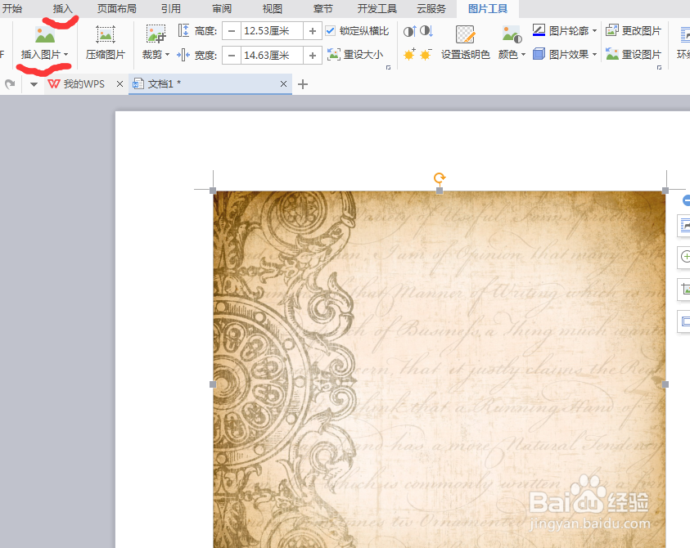Viewport: 690px width, 548px height.
Task: Click the vintage parchment picture
Action: pyautogui.click(x=440, y=370)
